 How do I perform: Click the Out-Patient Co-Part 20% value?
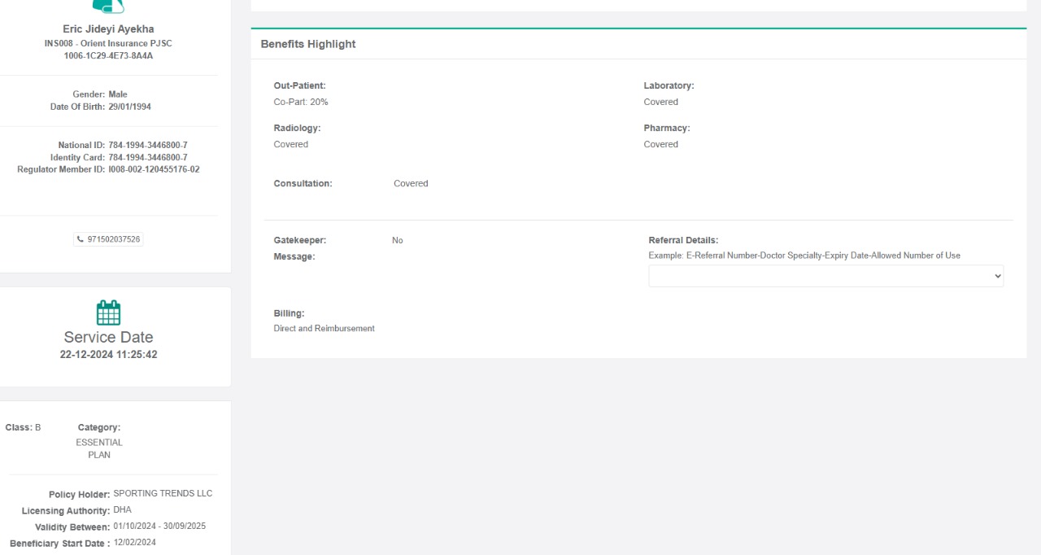(x=301, y=102)
